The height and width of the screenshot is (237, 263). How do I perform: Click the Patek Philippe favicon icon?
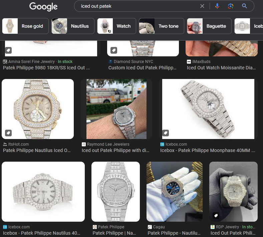[x=95, y=227]
